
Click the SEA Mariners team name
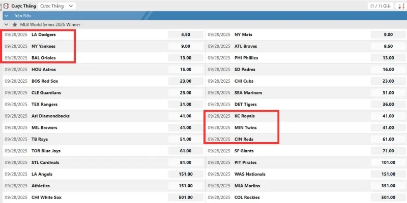[248, 93]
